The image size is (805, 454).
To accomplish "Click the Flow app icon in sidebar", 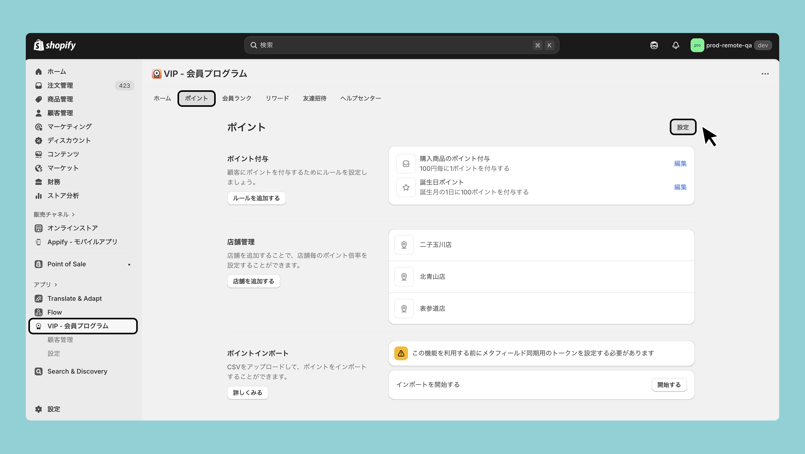I will (x=38, y=312).
